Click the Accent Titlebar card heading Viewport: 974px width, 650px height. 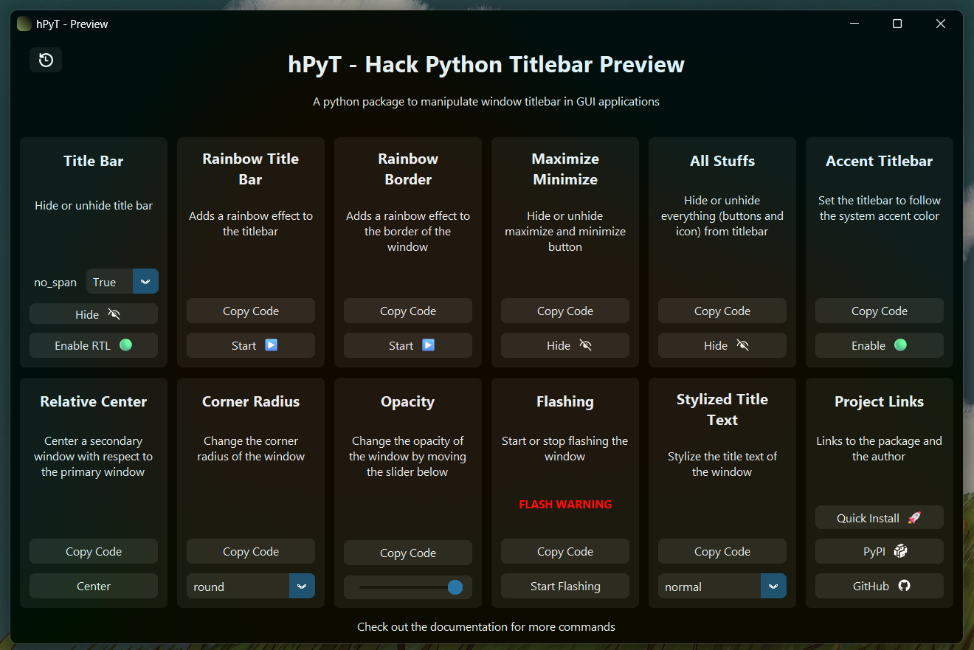click(880, 161)
